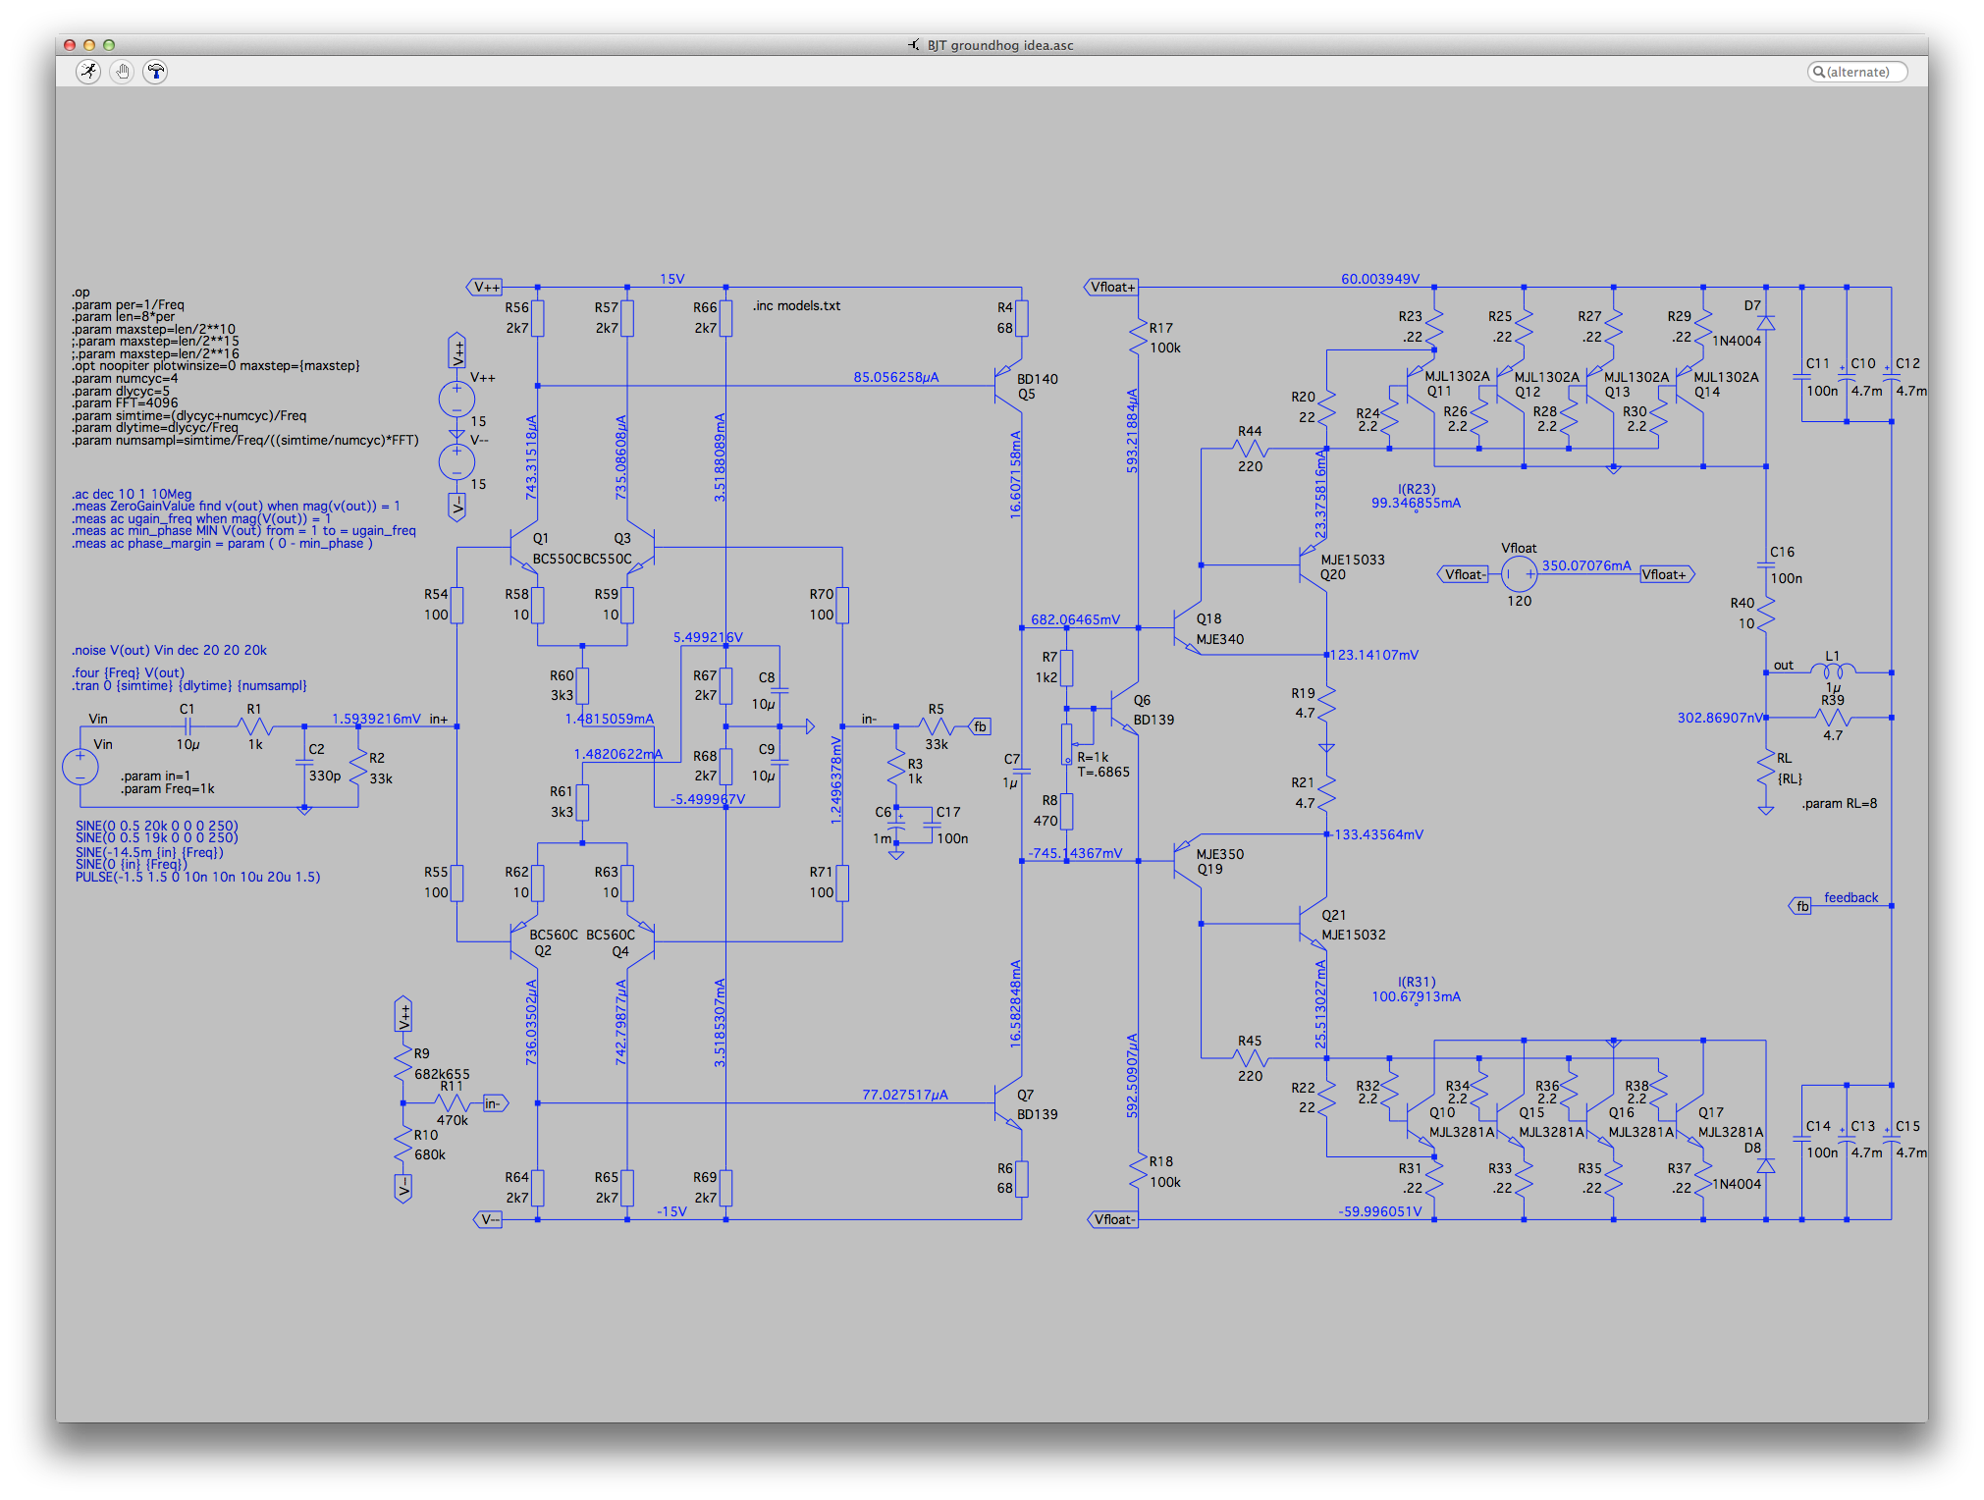Select the L1 inductor symbol
Screen dimensions: 1984x1500
[1833, 671]
